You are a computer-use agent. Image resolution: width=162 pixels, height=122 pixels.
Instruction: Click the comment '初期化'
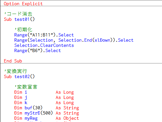click(23, 30)
